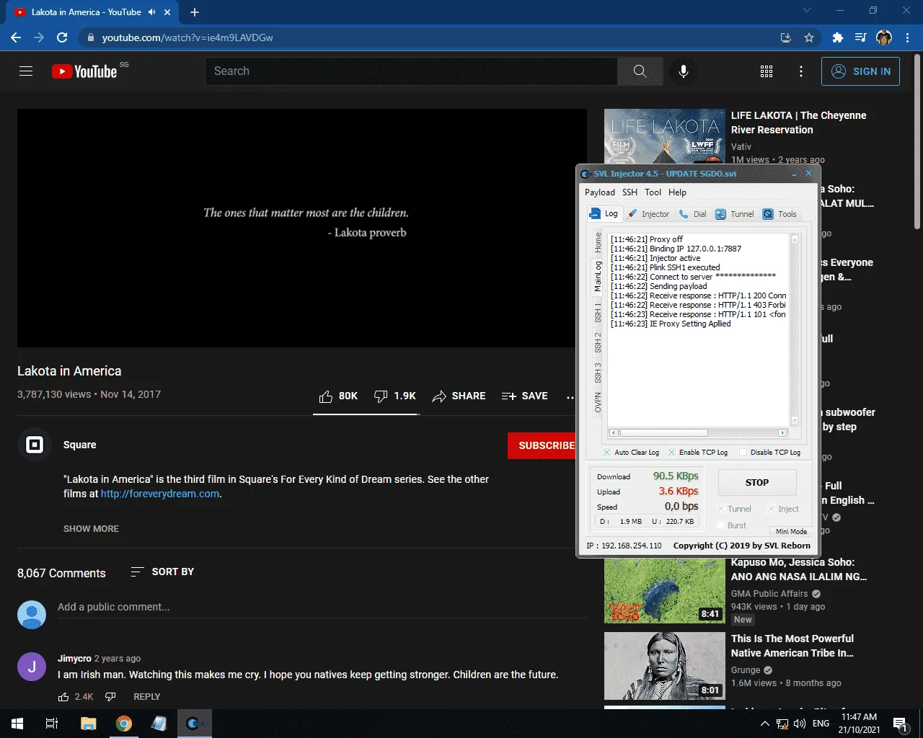
Task: Go to YouTube home via logo
Action: (84, 71)
